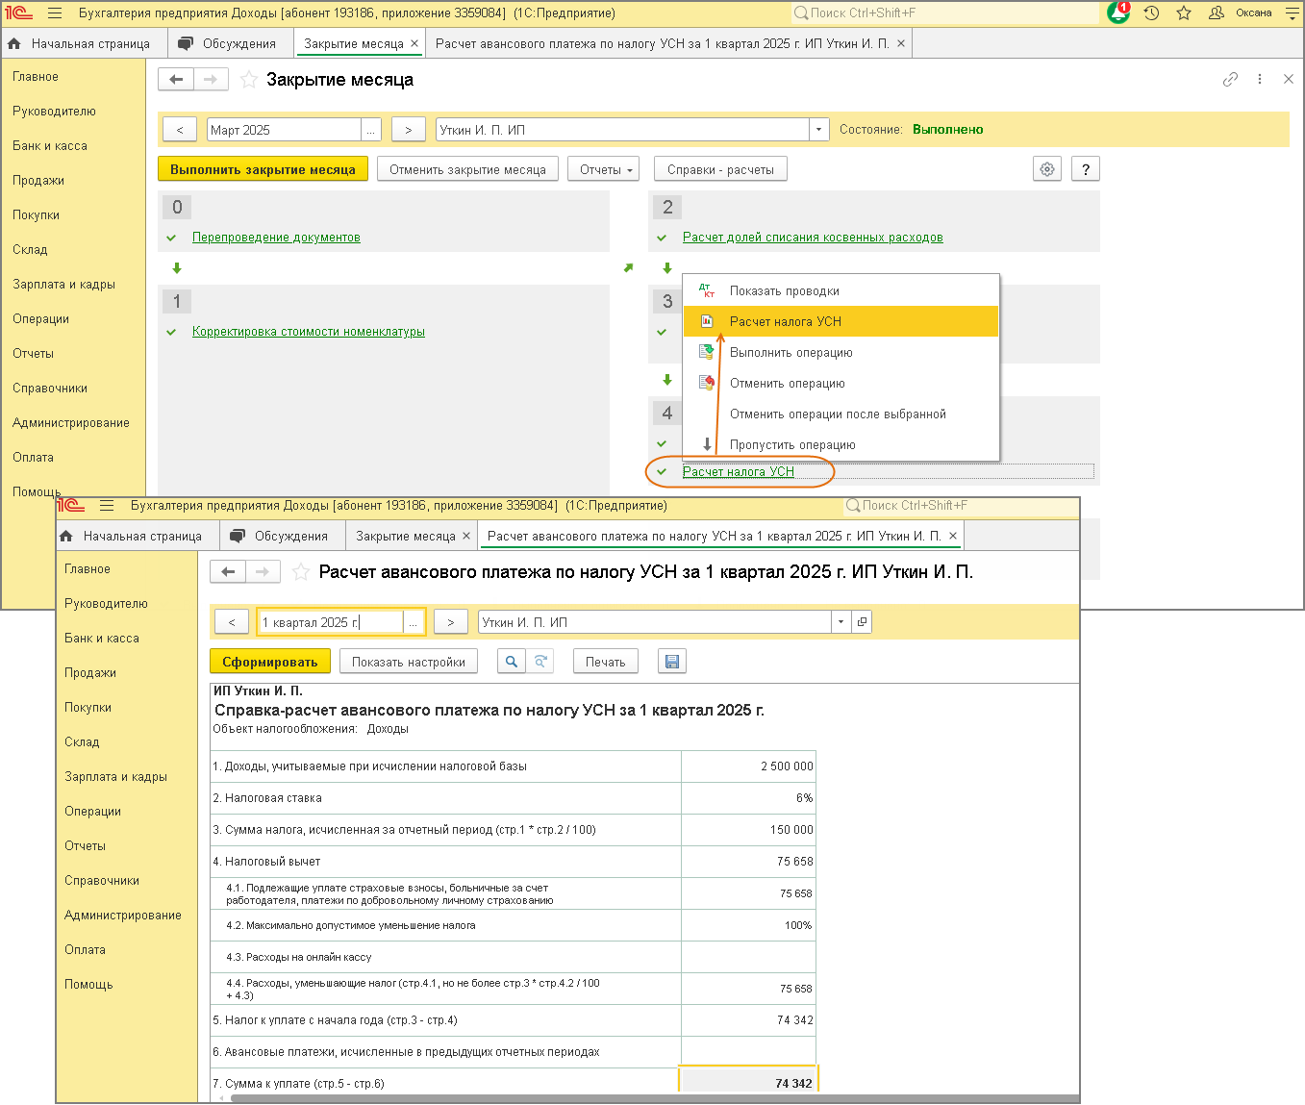Open Зарплата и кадры section in report window

click(116, 777)
